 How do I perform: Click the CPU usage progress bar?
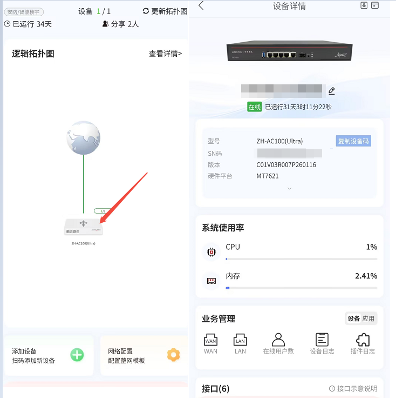(x=301, y=259)
